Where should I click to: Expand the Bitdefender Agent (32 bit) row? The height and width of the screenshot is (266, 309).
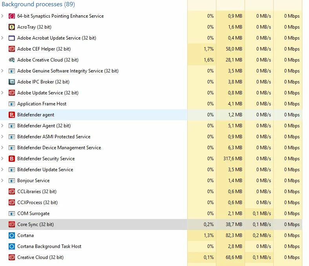pos(2,126)
